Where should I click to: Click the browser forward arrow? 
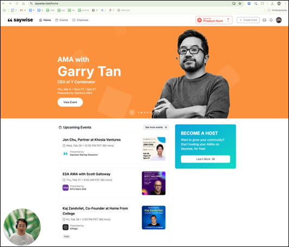pyautogui.click(x=10, y=3)
